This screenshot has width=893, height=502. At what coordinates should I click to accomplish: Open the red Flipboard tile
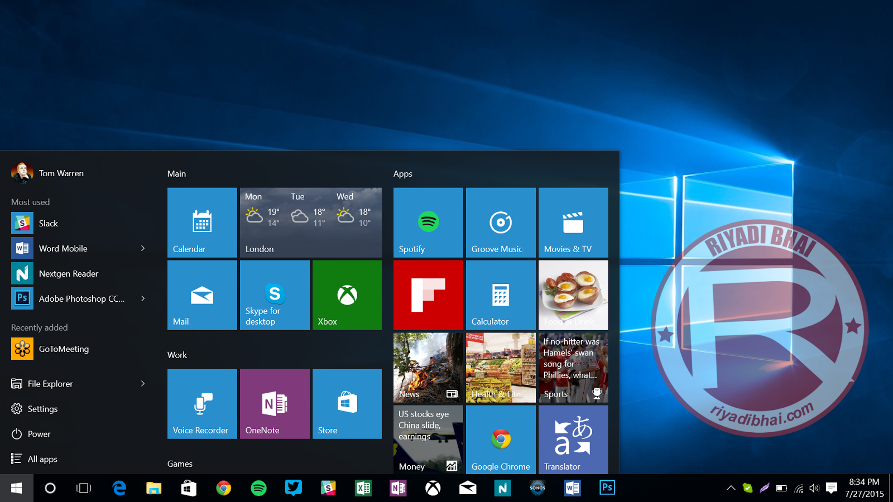tap(428, 295)
